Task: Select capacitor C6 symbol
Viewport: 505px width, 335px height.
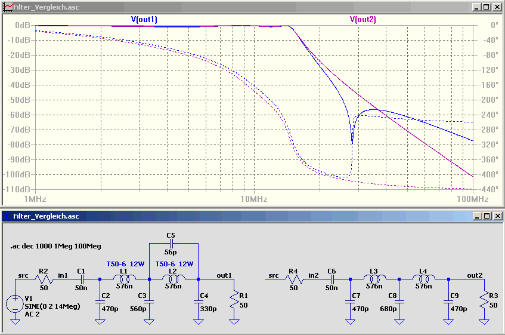Action: (x=332, y=279)
